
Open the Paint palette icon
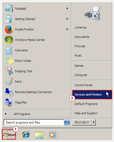point(9,82)
